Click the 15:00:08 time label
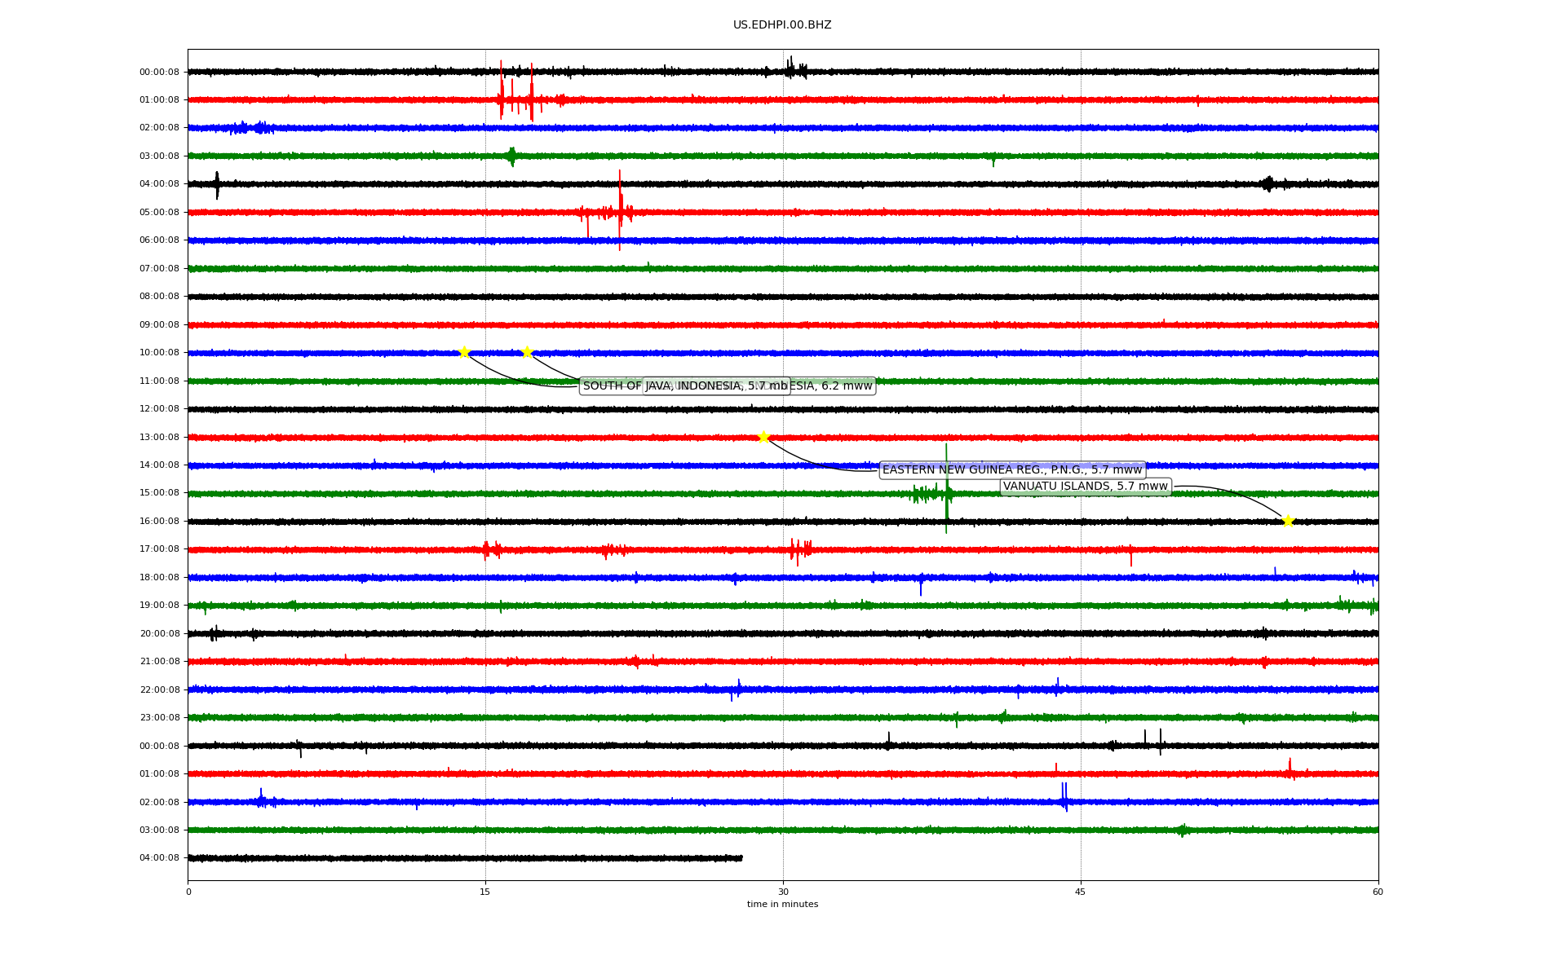The height and width of the screenshot is (978, 1566). pyautogui.click(x=159, y=492)
